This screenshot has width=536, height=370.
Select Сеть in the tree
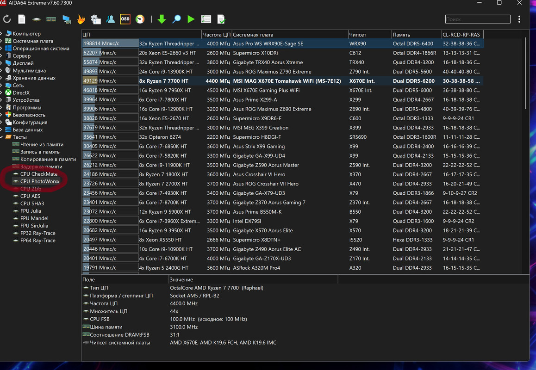coord(18,86)
